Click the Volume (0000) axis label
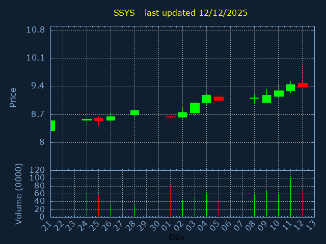Screen dimensions: 326x244 [x=19, y=194]
